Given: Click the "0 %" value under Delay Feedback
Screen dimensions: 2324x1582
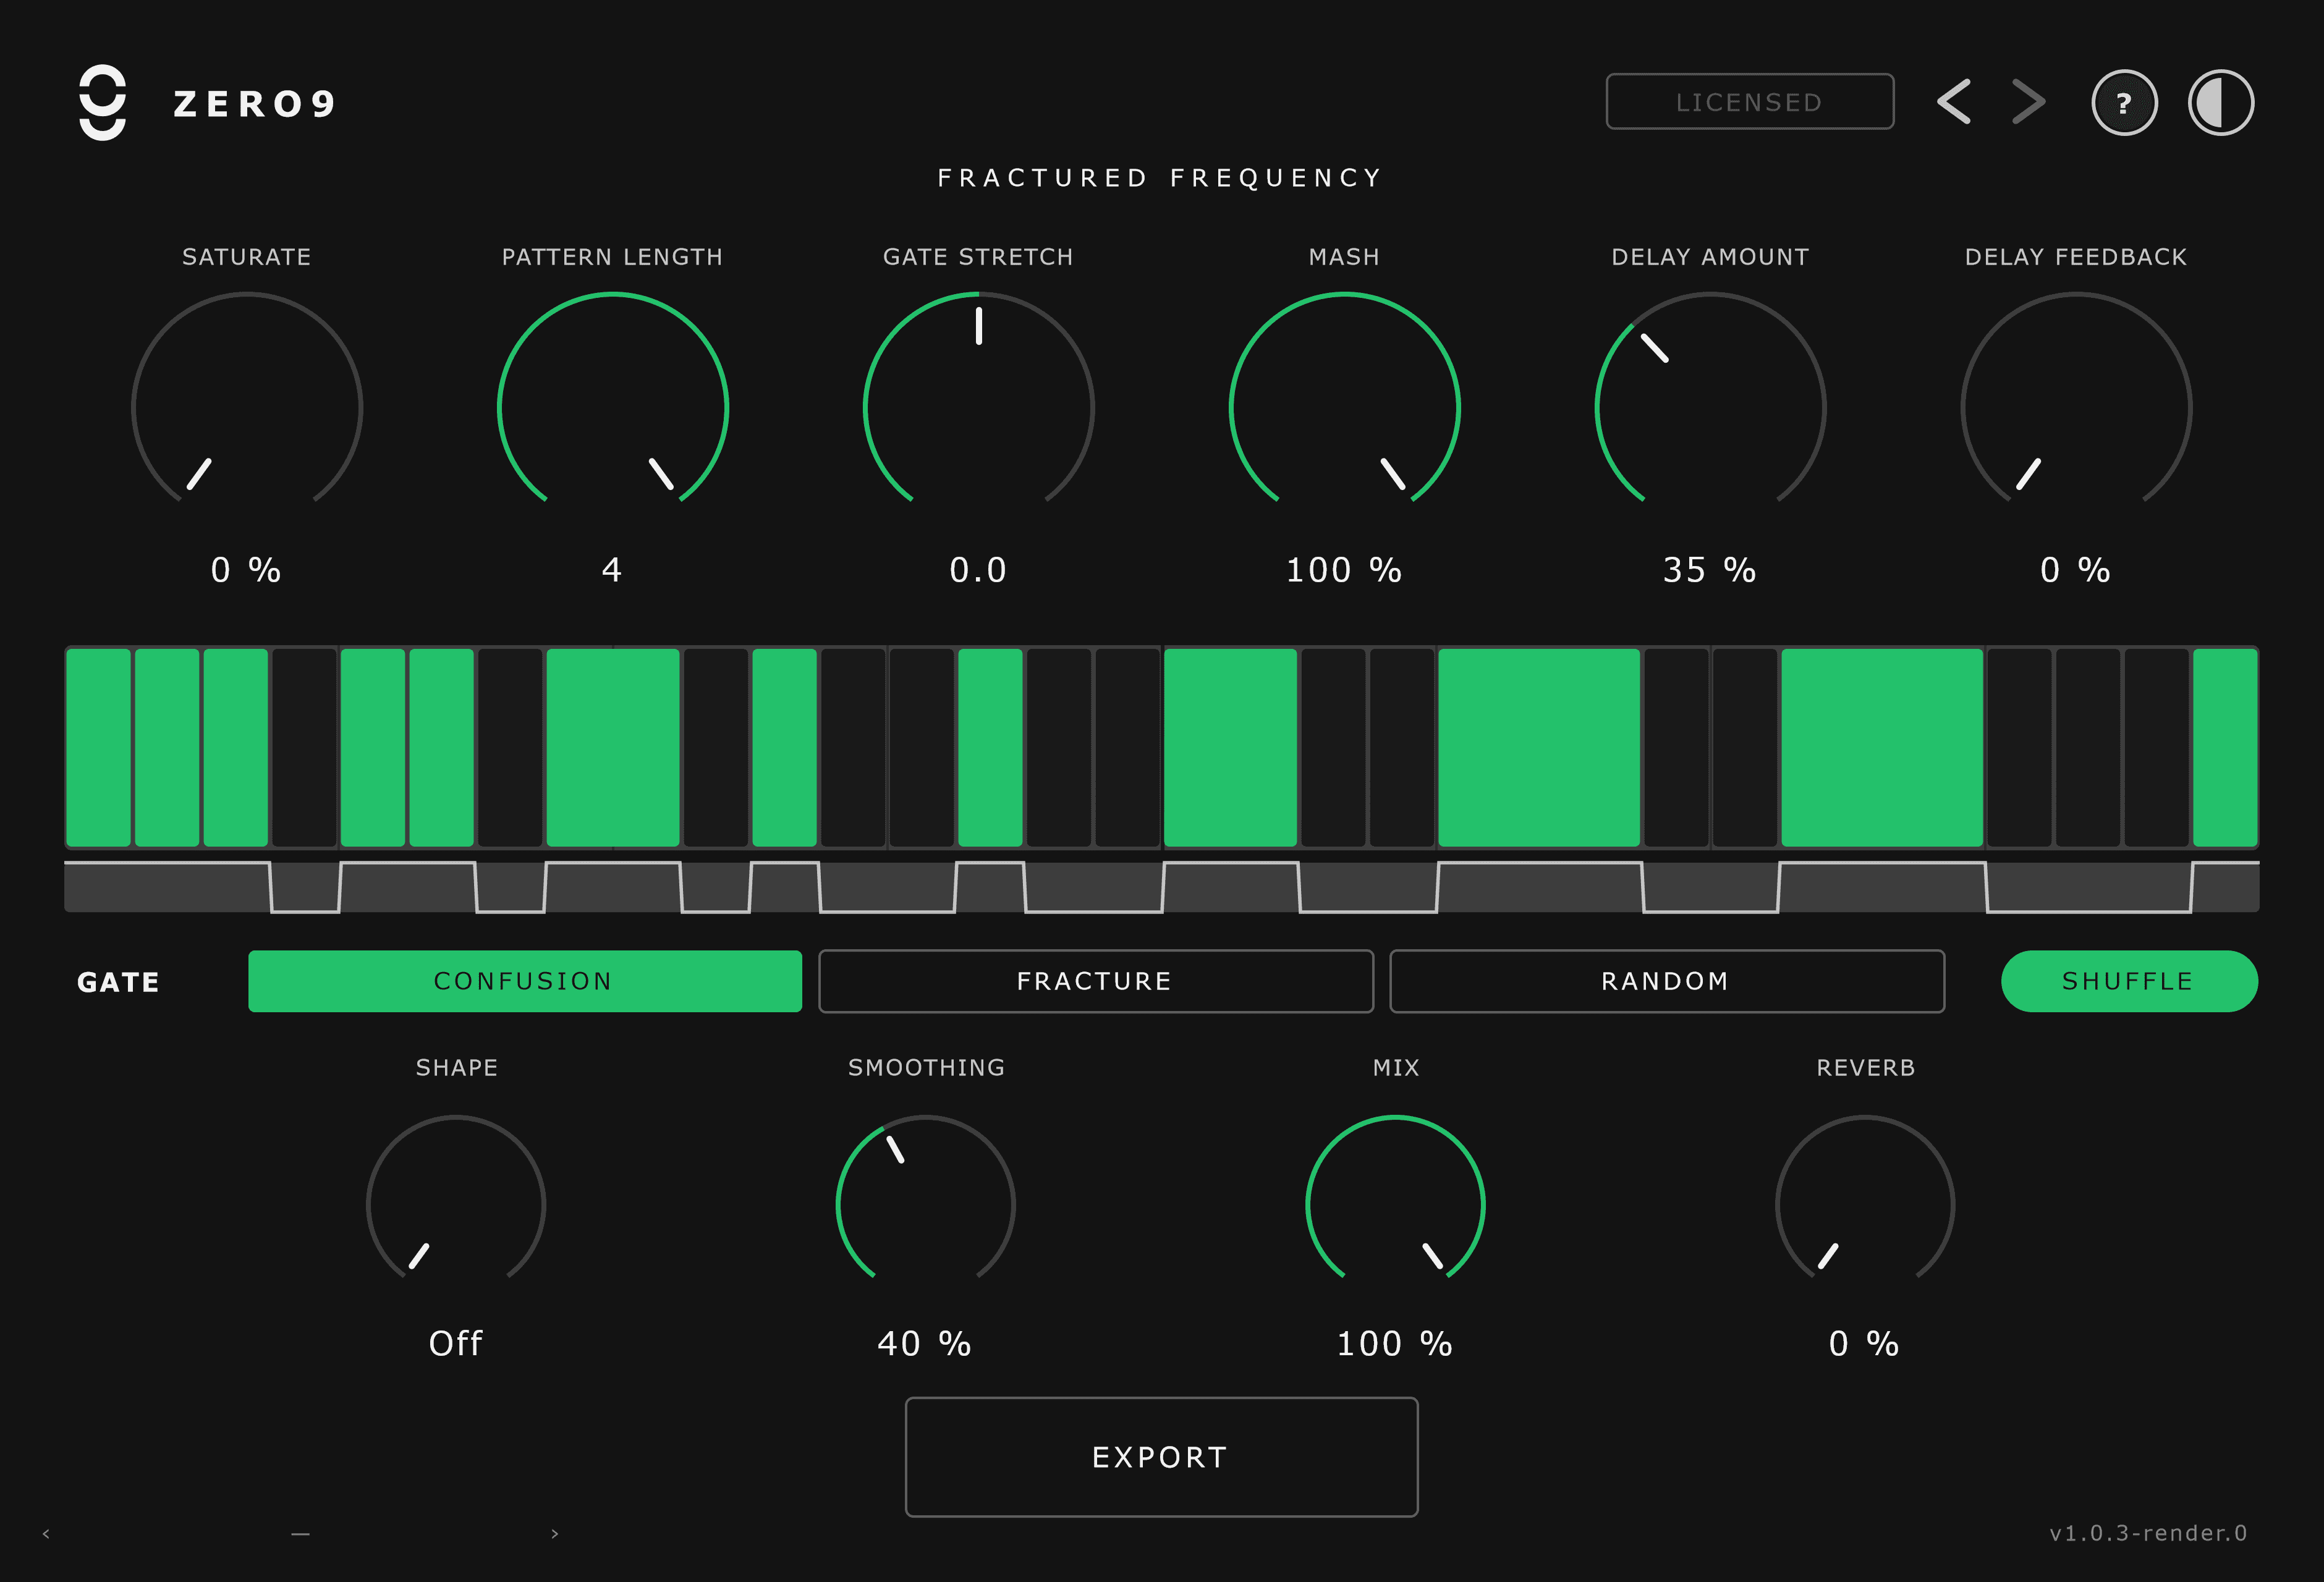Looking at the screenshot, I should [x=2076, y=570].
